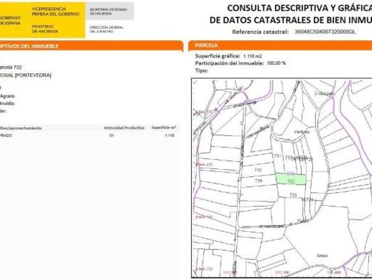The image size is (372, 280).
Task: Click the 'Superficie gráfica:' label
Action: [x=218, y=56]
